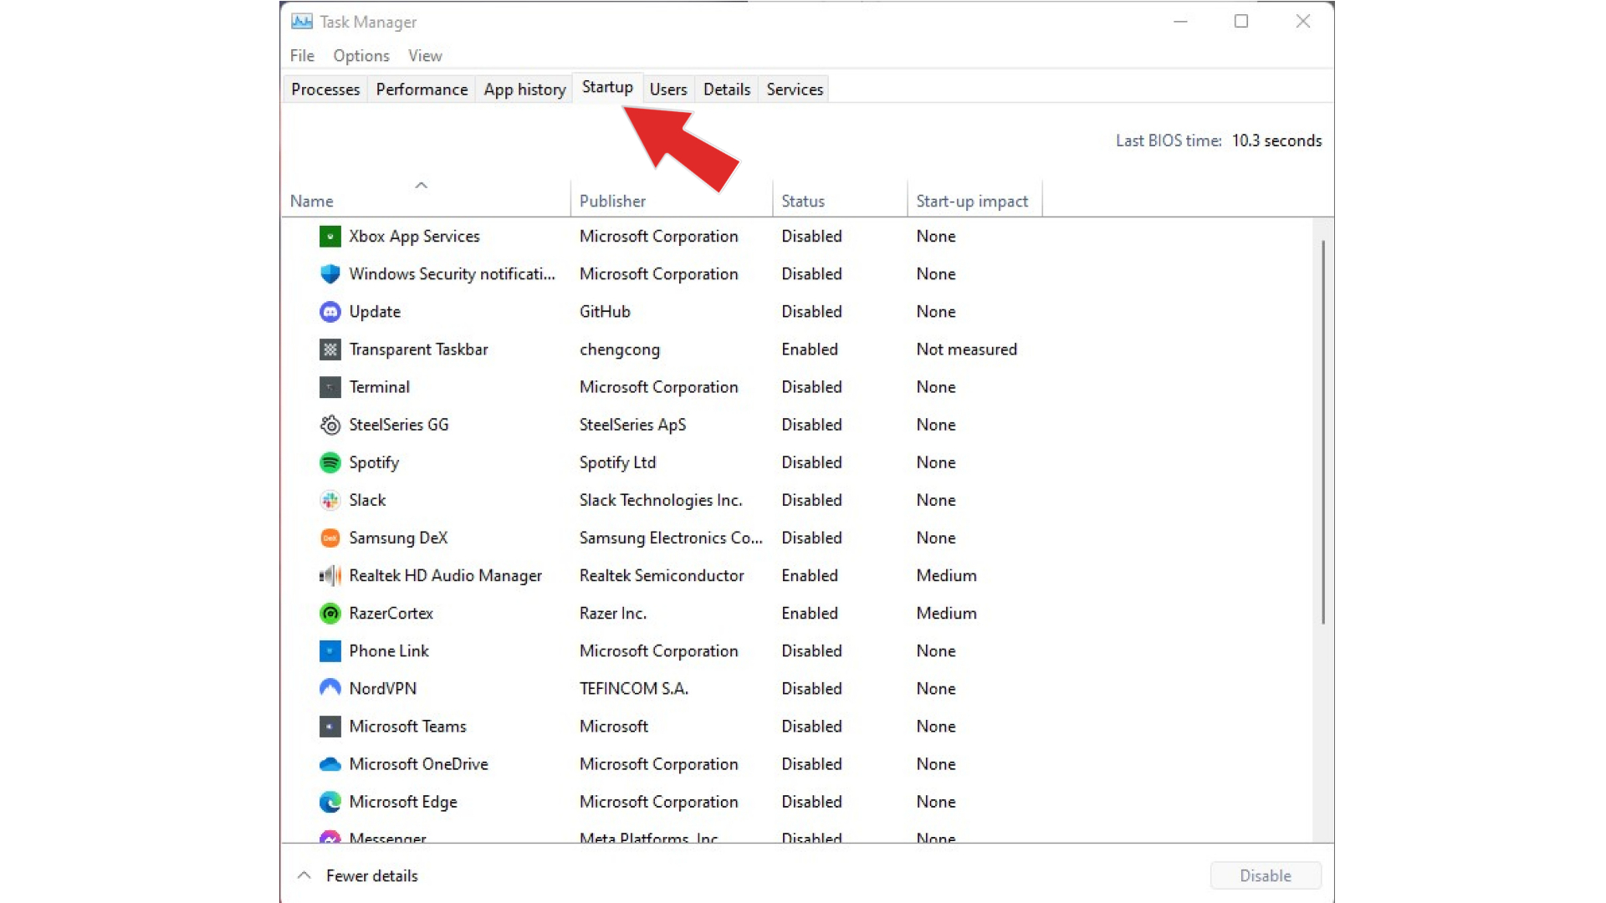Select the Windows Security notification name
This screenshot has width=1606, height=903.
point(452,274)
